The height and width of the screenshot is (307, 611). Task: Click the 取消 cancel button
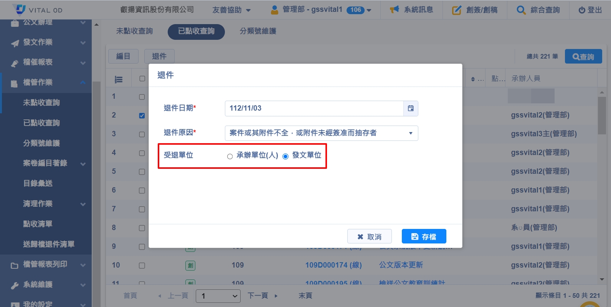click(369, 237)
